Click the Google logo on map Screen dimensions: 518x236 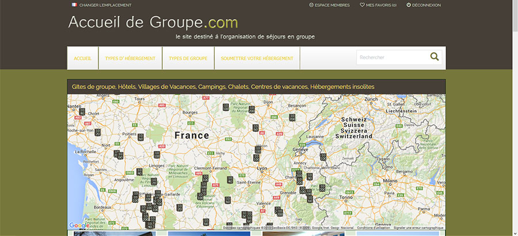coord(79,226)
